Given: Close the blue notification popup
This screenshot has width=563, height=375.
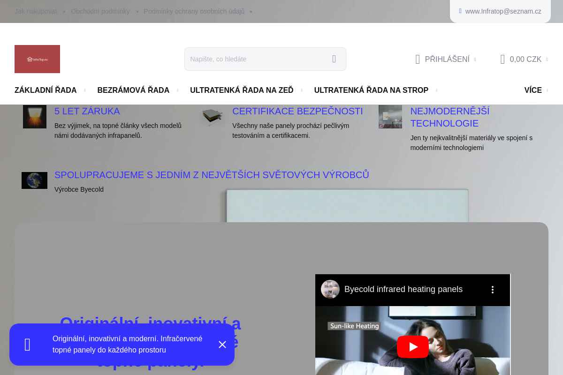Looking at the screenshot, I should click(222, 345).
